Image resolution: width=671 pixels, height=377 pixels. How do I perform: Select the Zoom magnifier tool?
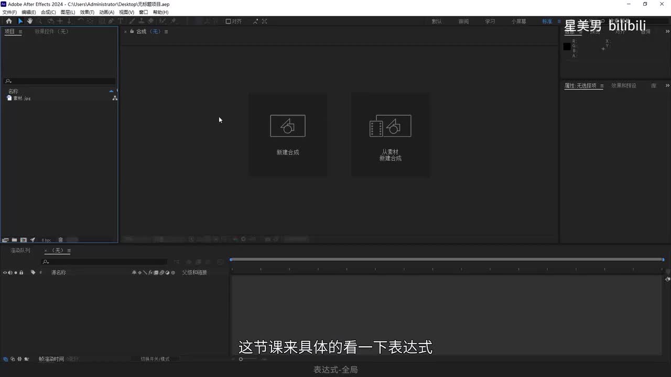[x=40, y=21]
